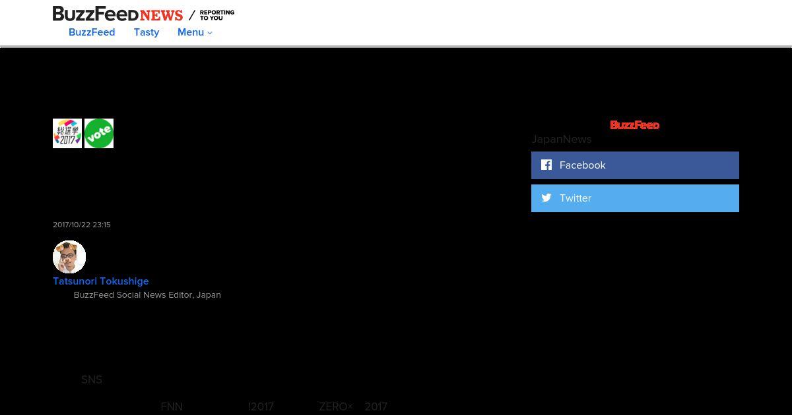Screen dimensions: 792x415
Task: Click the SNS text in the article
Action: click(92, 380)
